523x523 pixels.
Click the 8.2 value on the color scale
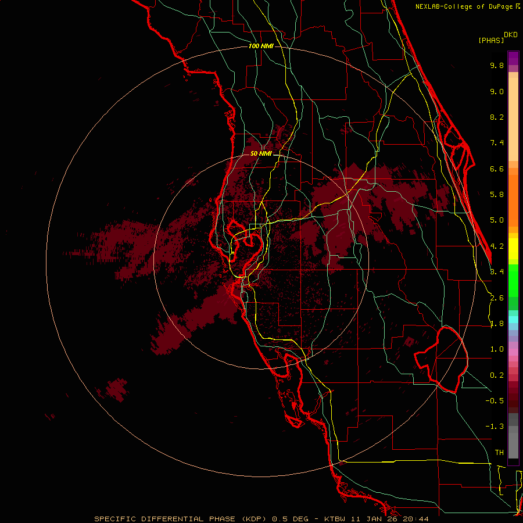497,117
